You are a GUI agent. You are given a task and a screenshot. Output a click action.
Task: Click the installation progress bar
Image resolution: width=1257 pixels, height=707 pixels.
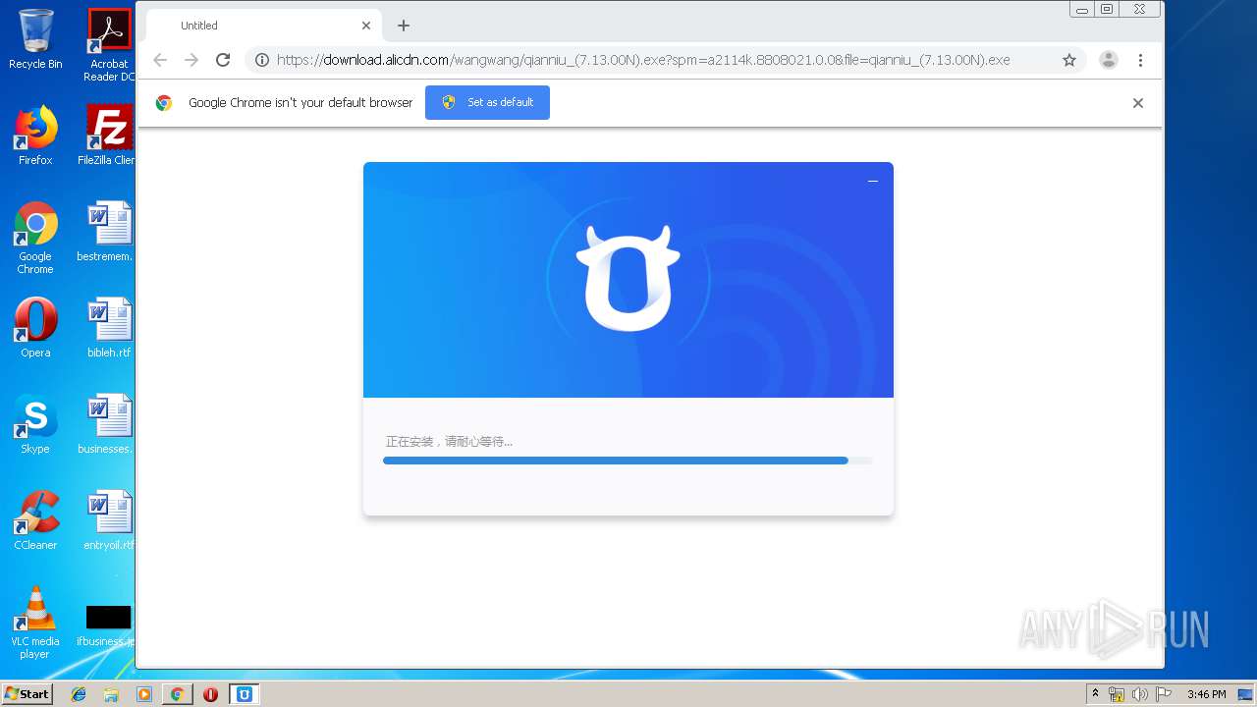tap(628, 461)
